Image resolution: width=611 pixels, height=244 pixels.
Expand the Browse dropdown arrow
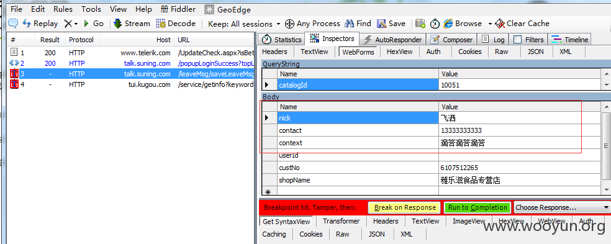[490, 24]
